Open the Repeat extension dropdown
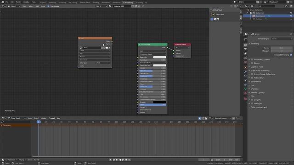 click(x=95, y=57)
